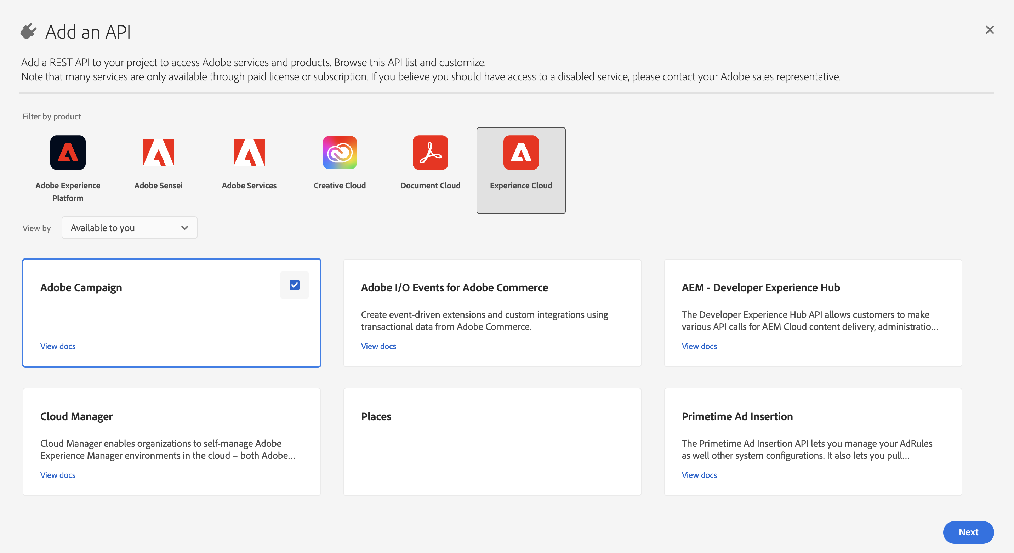The image size is (1014, 553).
Task: Click the View by dropdown chevron arrow
Action: pos(184,228)
